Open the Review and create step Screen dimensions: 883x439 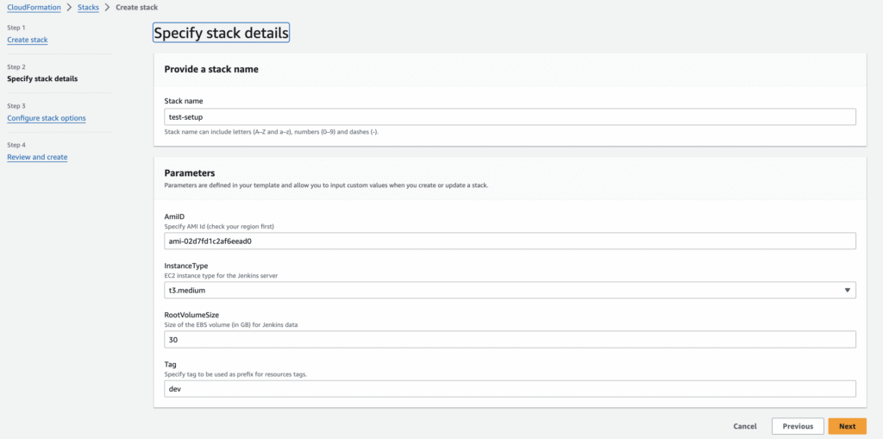click(x=37, y=157)
